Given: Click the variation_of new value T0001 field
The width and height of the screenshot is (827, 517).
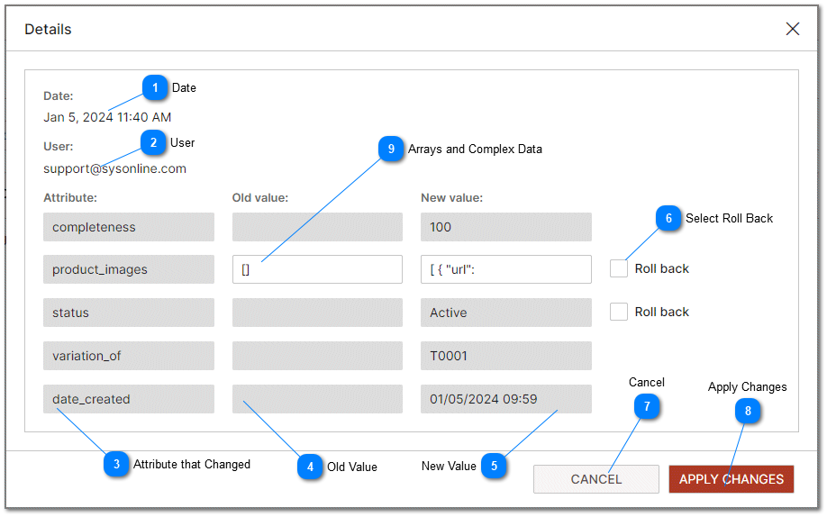Looking at the screenshot, I should (x=505, y=356).
